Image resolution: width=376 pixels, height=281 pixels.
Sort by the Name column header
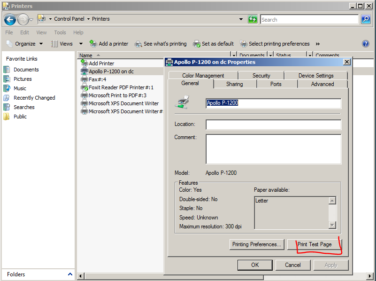coord(86,55)
